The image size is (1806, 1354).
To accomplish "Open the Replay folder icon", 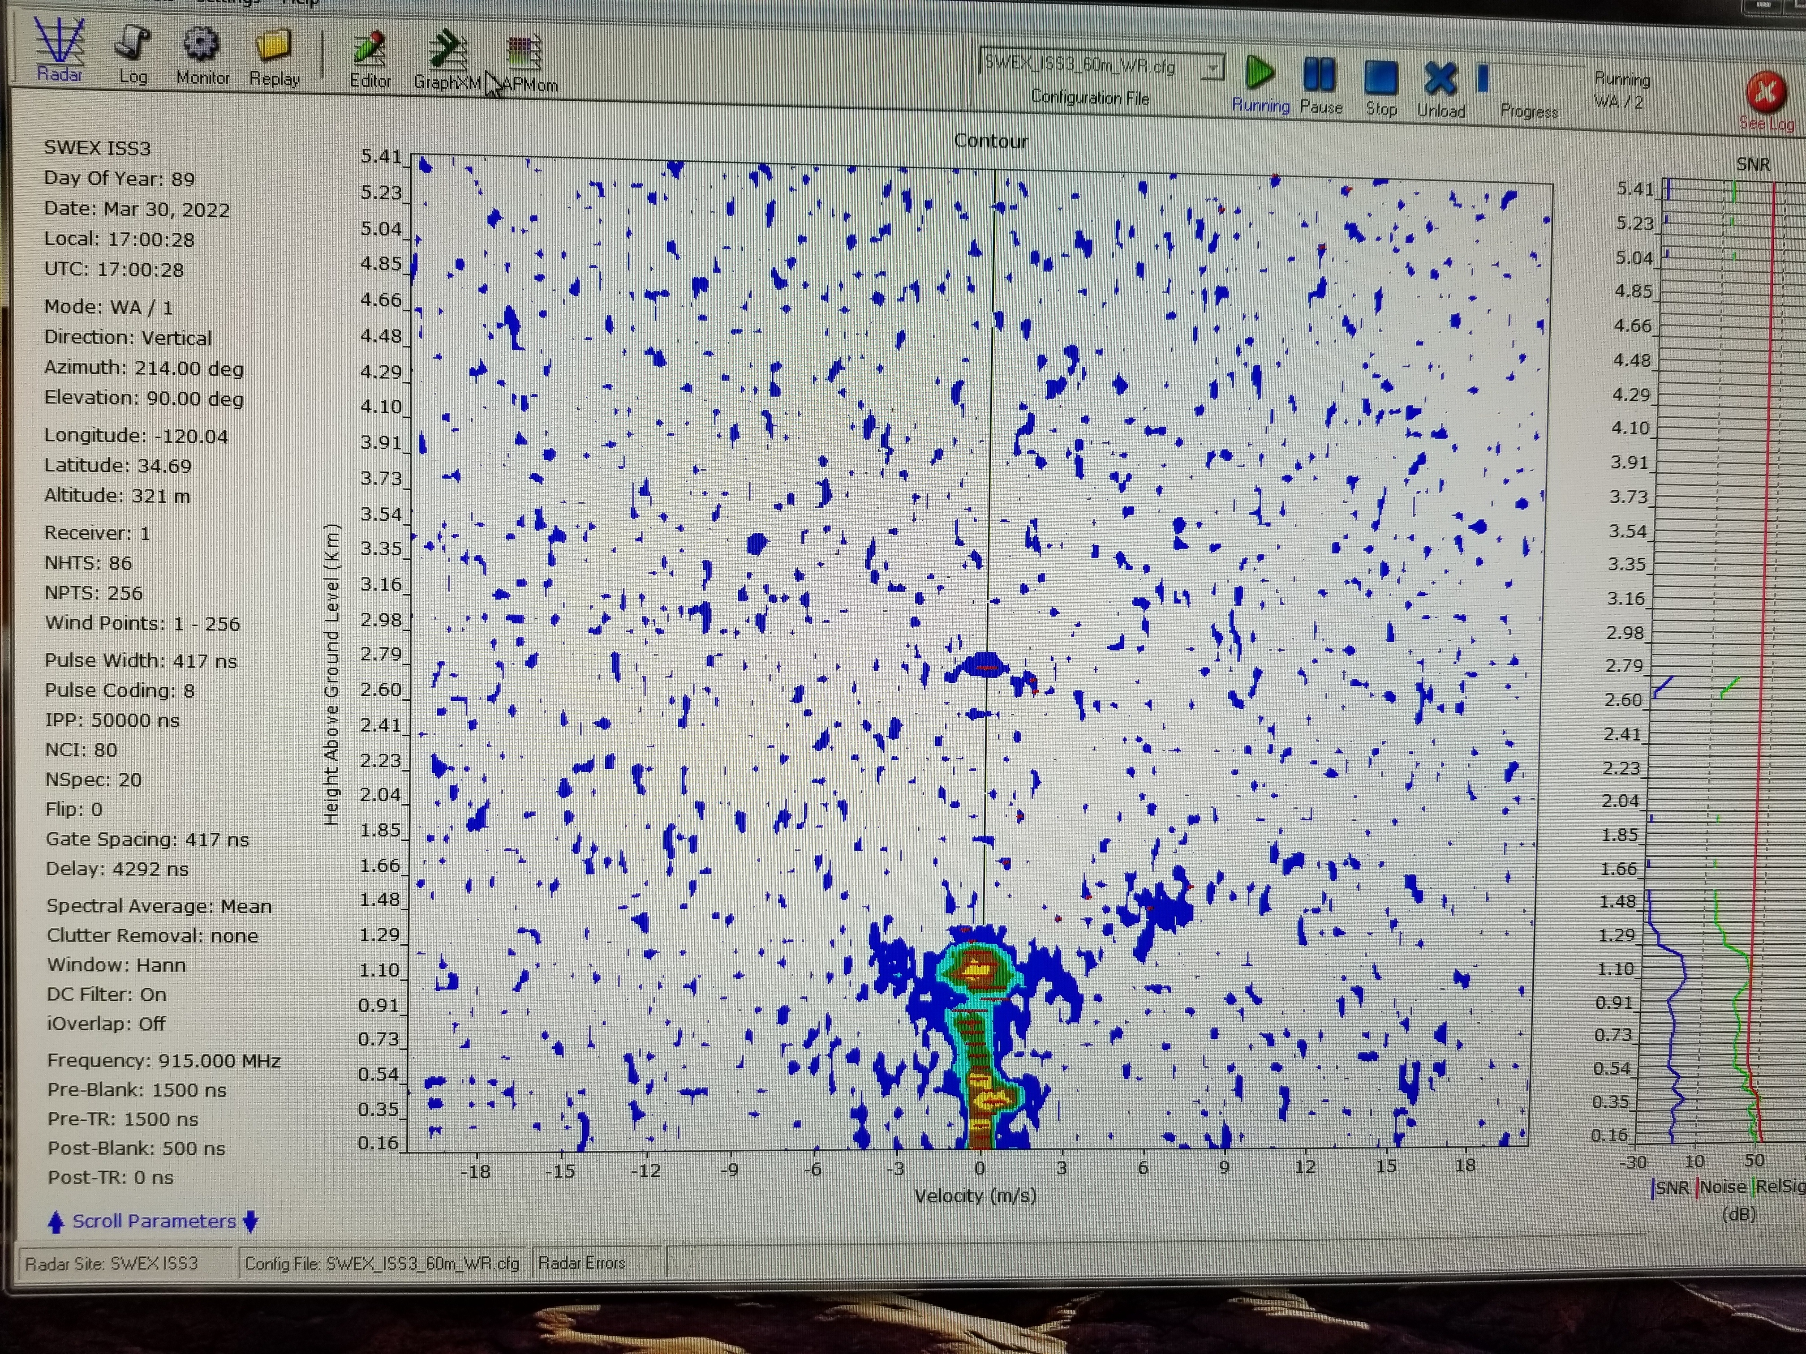I will point(274,46).
